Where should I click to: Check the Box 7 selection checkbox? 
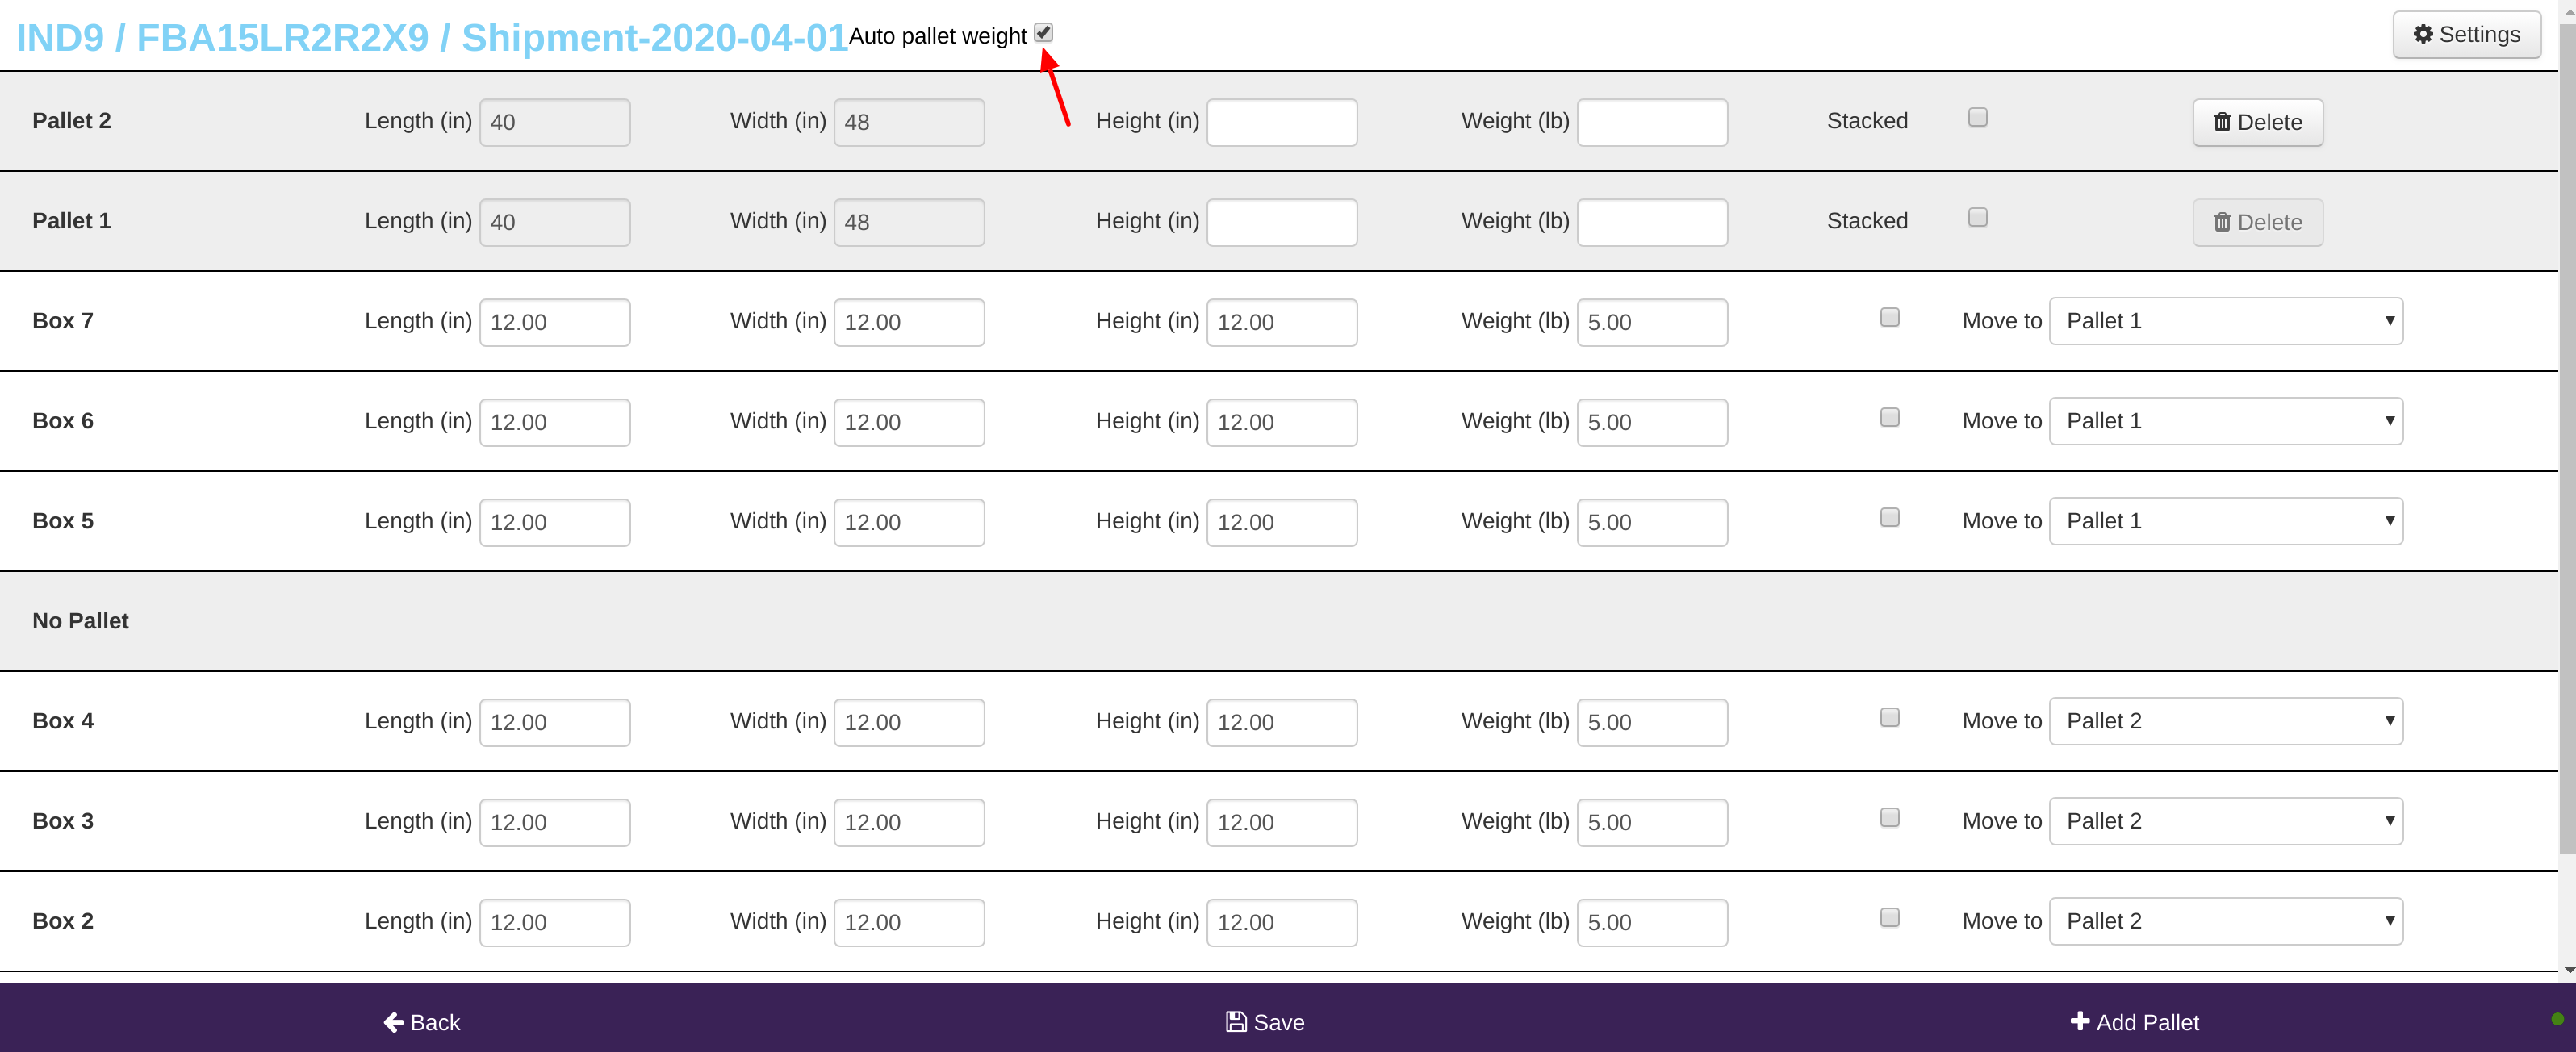(1889, 318)
